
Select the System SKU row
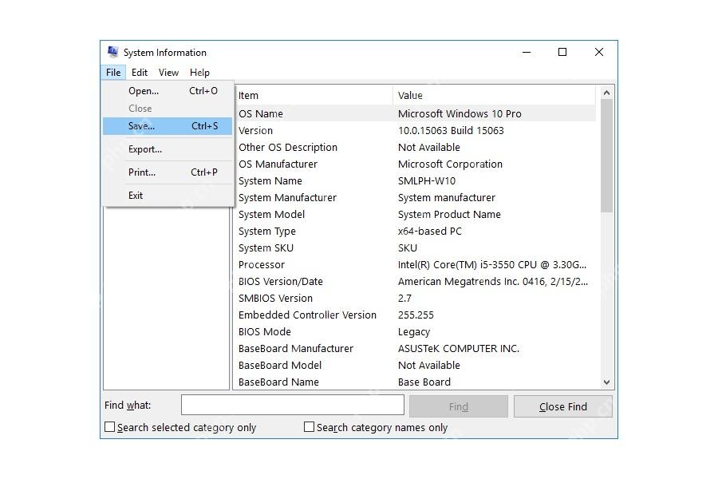(x=415, y=248)
